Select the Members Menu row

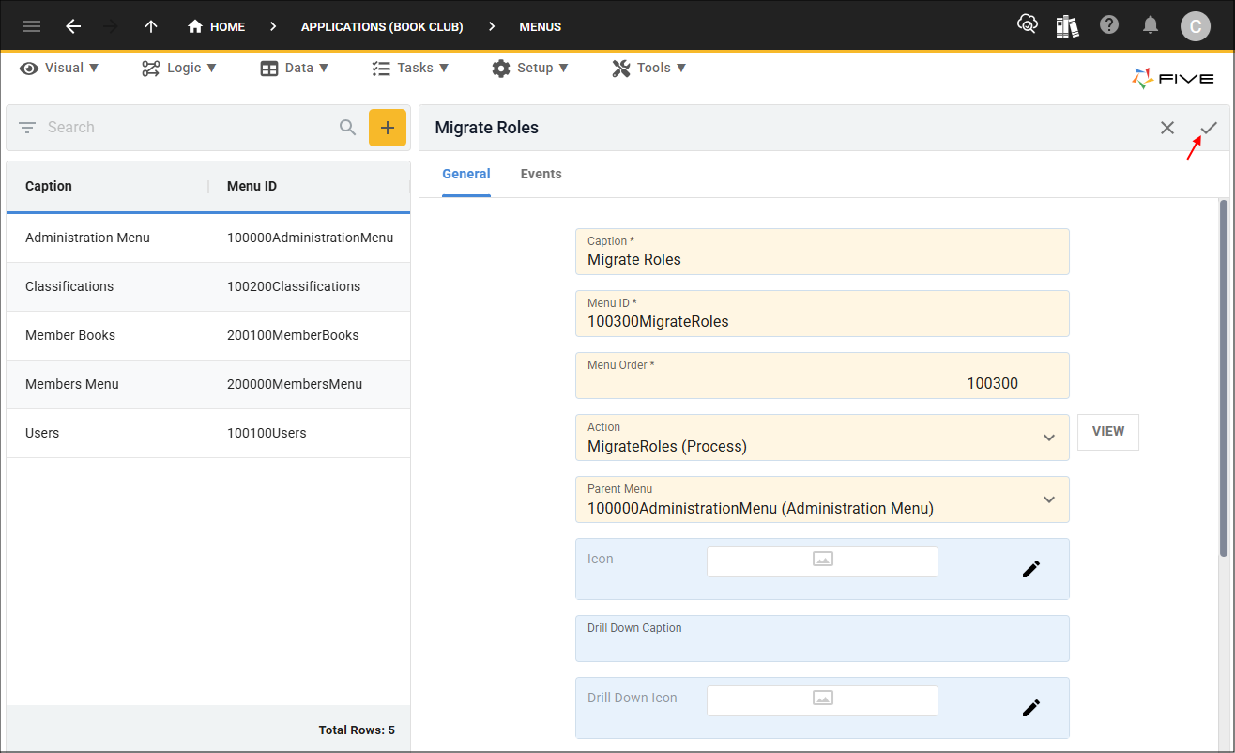tap(208, 384)
